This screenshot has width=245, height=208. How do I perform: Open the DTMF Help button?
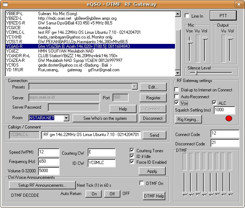pyautogui.click(x=154, y=196)
